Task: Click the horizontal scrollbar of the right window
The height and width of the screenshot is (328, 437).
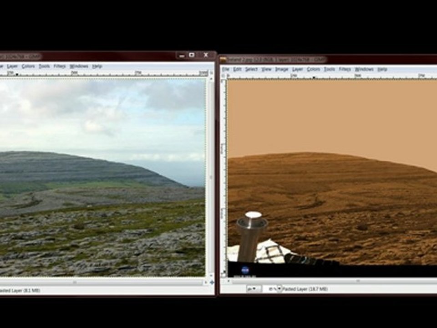Action: coord(335,281)
